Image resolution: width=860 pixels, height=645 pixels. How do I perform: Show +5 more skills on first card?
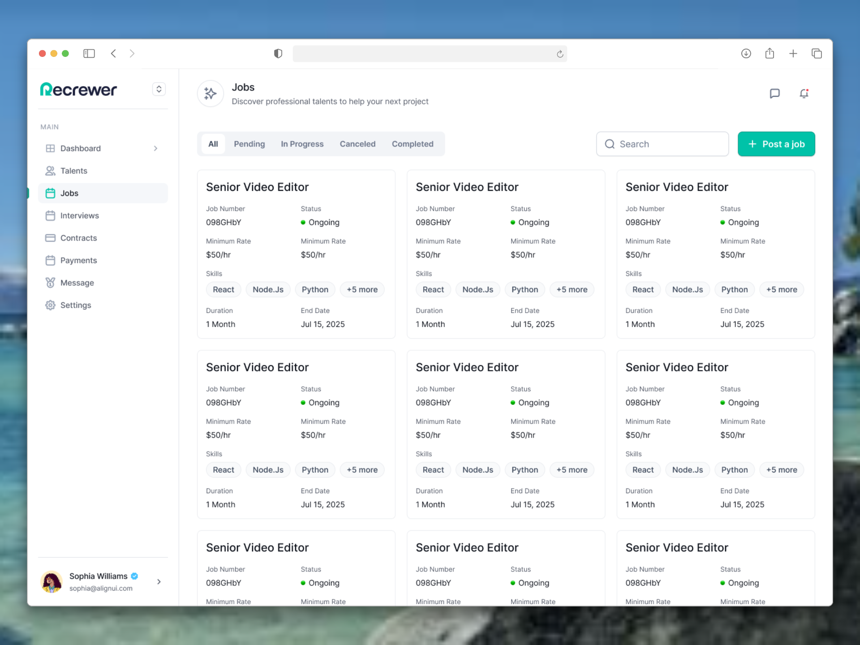coord(362,289)
